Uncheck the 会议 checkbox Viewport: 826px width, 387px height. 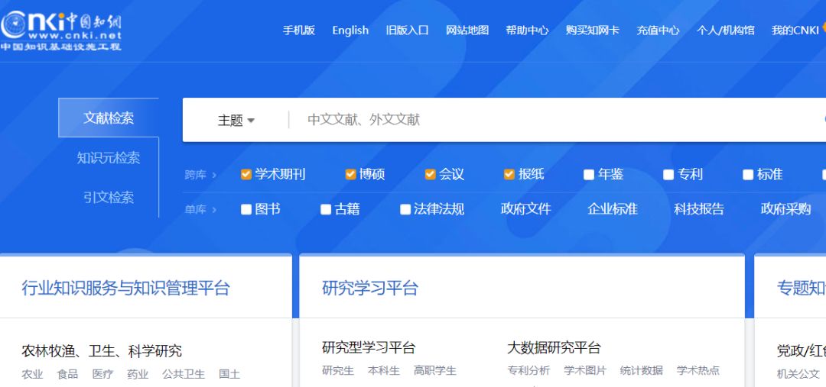coord(431,175)
